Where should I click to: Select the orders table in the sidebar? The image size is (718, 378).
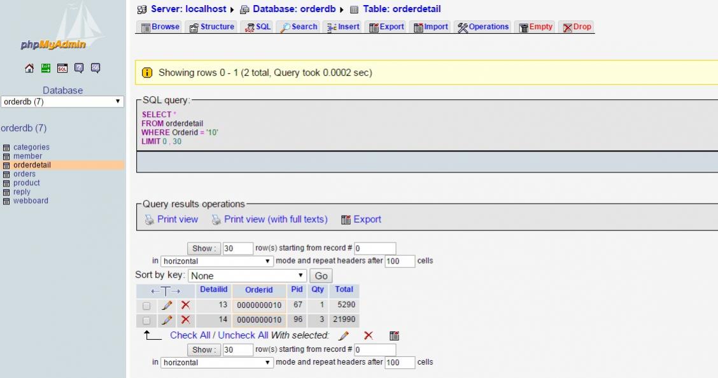pos(24,174)
